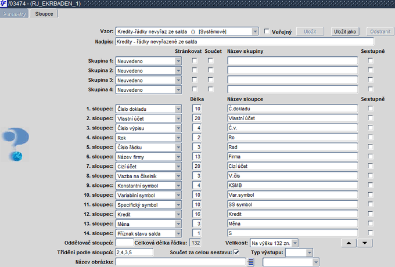Enable Stránkovat for Skupina 1

coord(194,60)
